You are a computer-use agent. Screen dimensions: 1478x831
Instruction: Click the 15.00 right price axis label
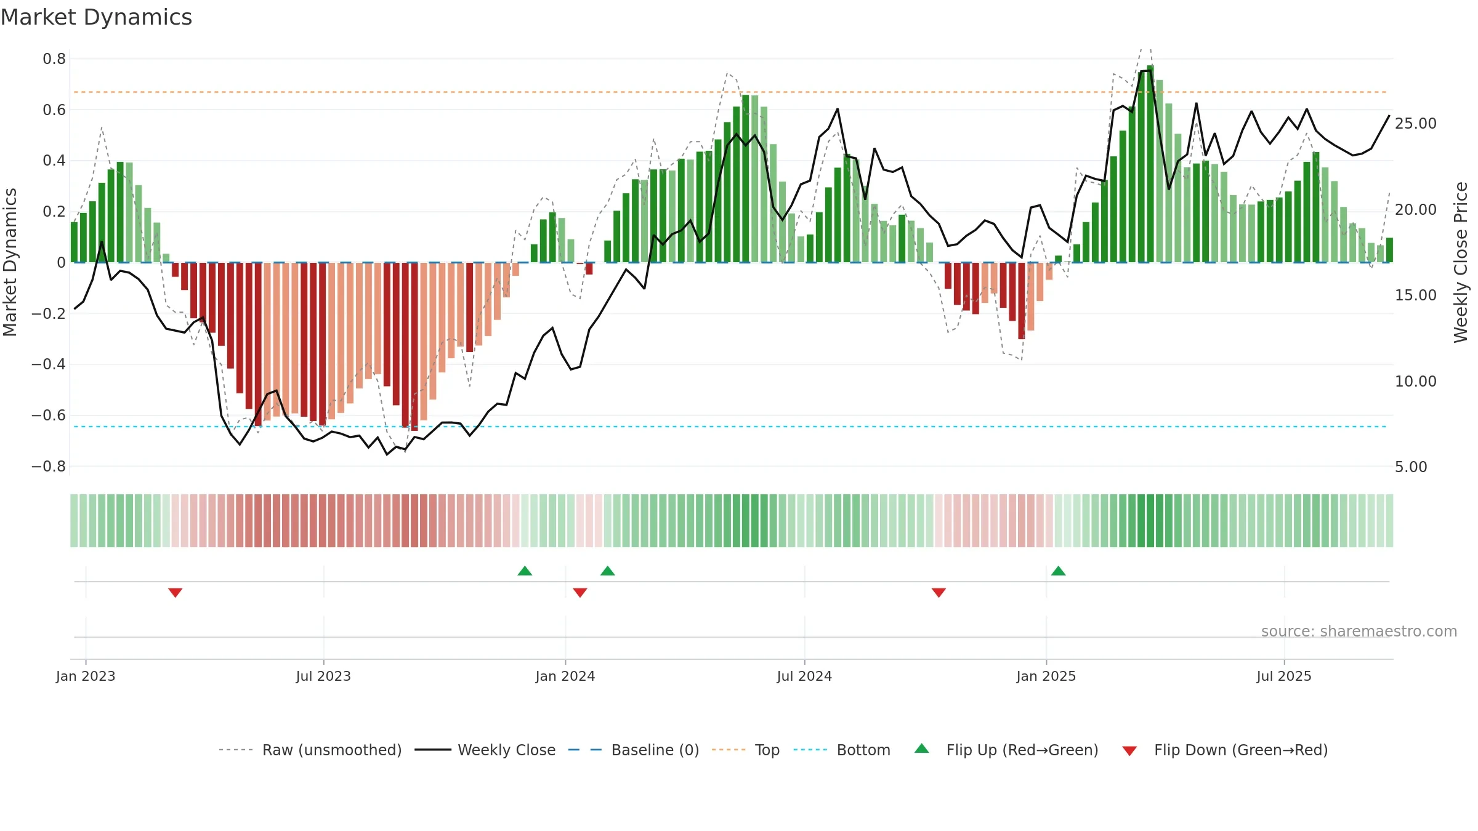[1416, 295]
